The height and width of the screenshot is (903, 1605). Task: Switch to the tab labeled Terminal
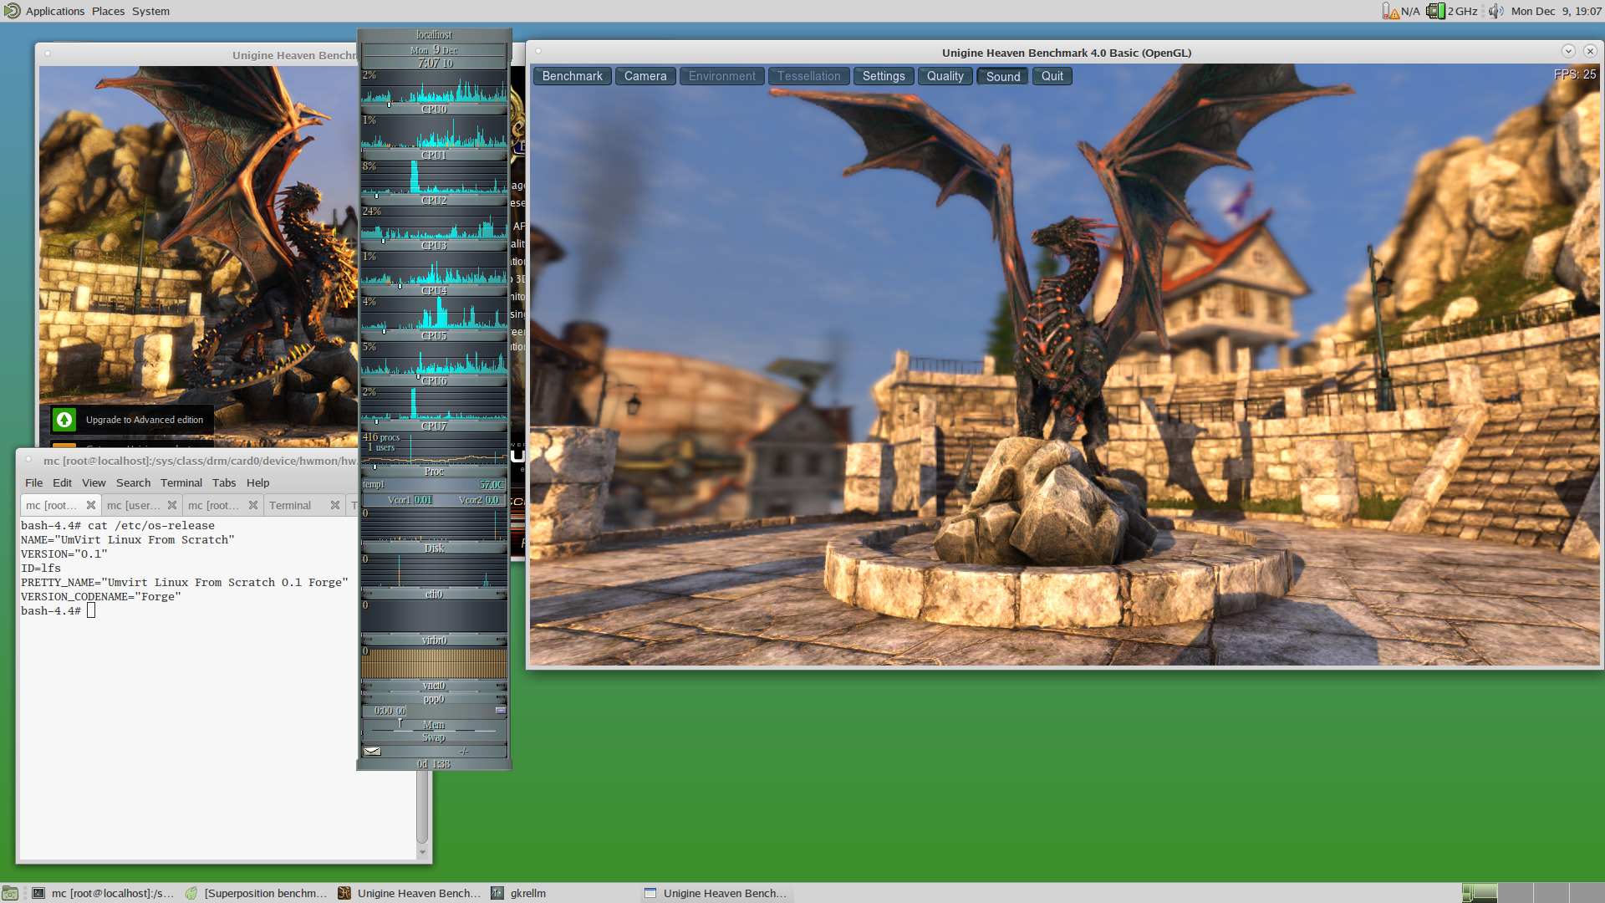[x=290, y=505]
